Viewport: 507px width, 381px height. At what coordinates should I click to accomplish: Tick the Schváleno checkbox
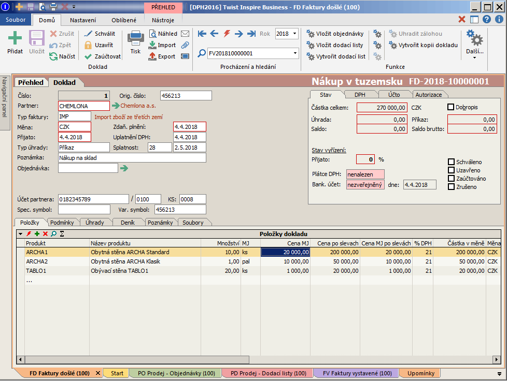coord(451,162)
